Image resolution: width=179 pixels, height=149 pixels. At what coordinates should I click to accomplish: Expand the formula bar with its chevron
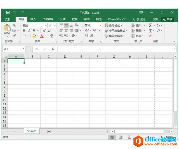175,49
